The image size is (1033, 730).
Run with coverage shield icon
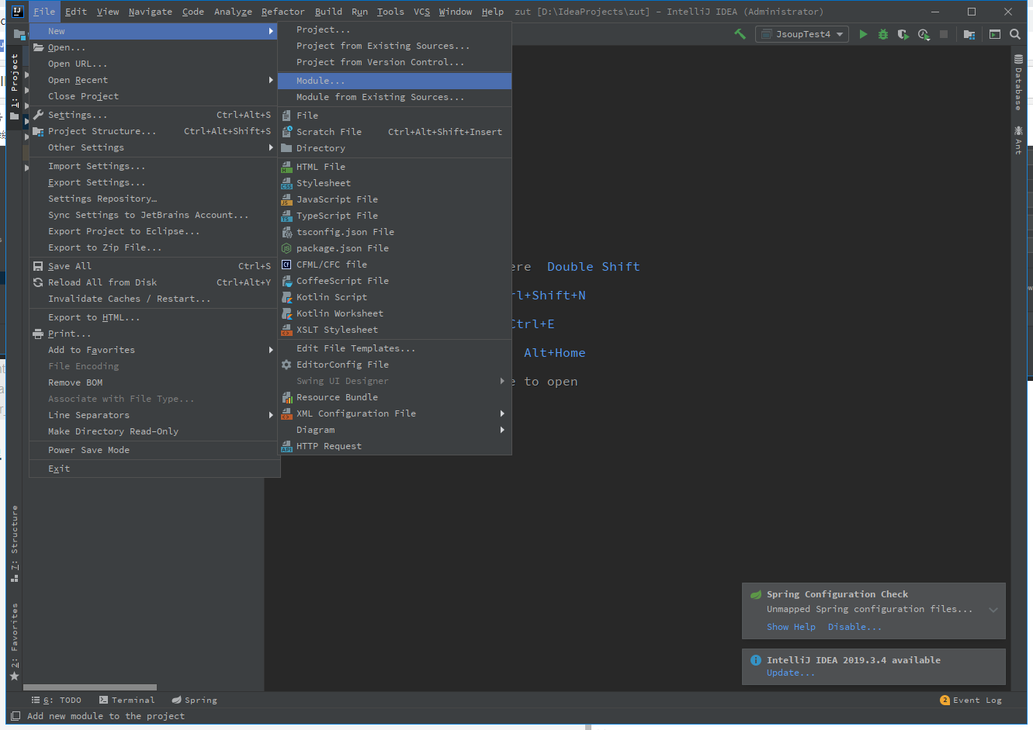[x=903, y=34]
